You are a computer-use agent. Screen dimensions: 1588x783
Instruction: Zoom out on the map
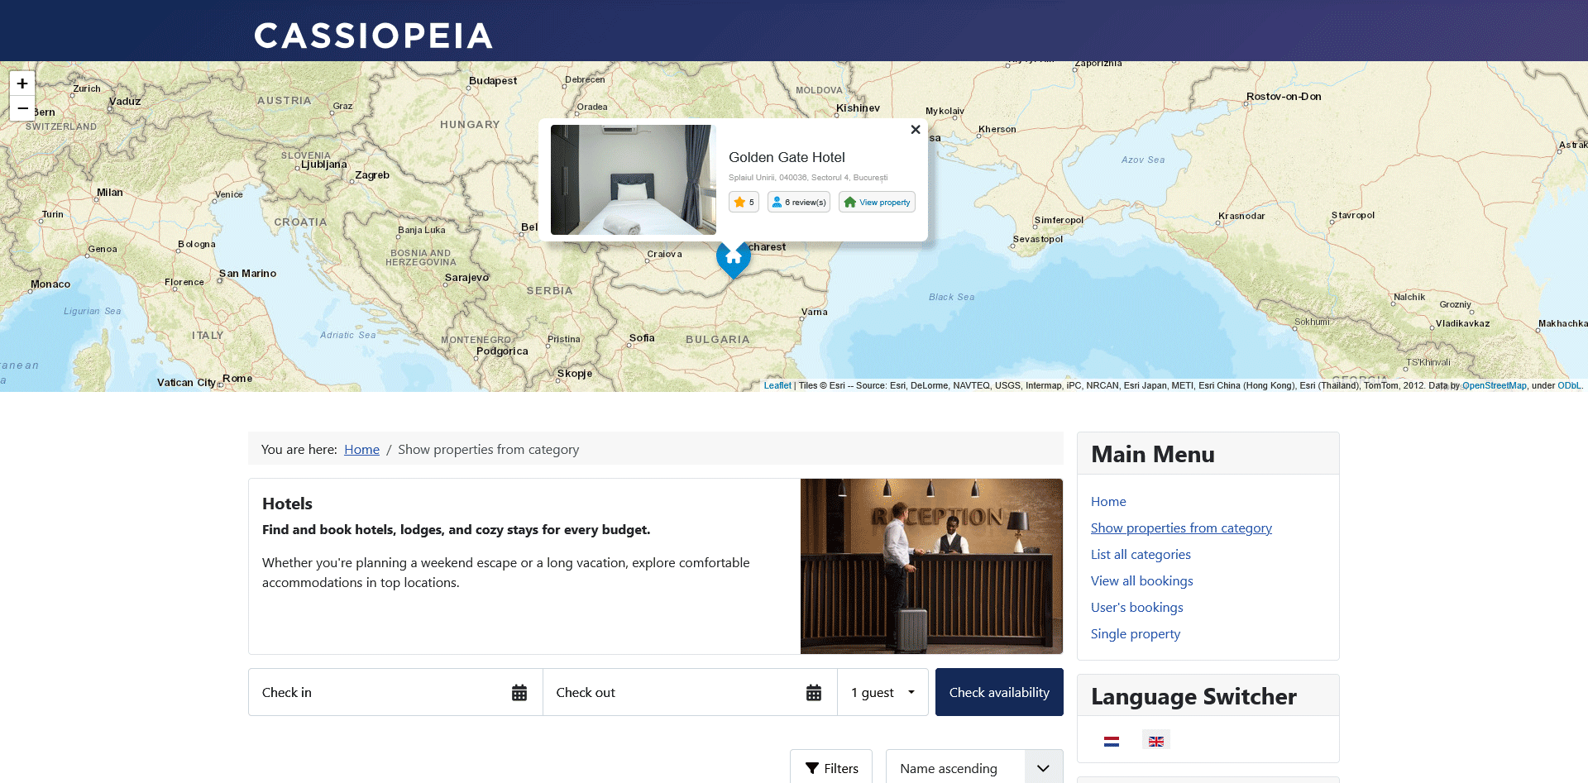tap(22, 108)
